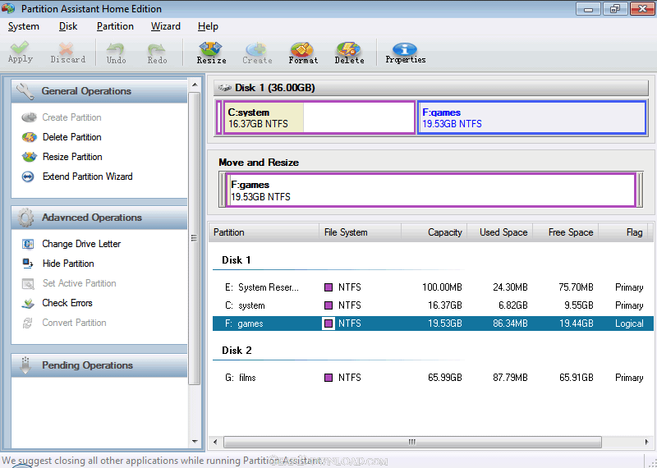Click the Disk 1 hard drive icon
The width and height of the screenshot is (657, 468).
click(x=225, y=88)
